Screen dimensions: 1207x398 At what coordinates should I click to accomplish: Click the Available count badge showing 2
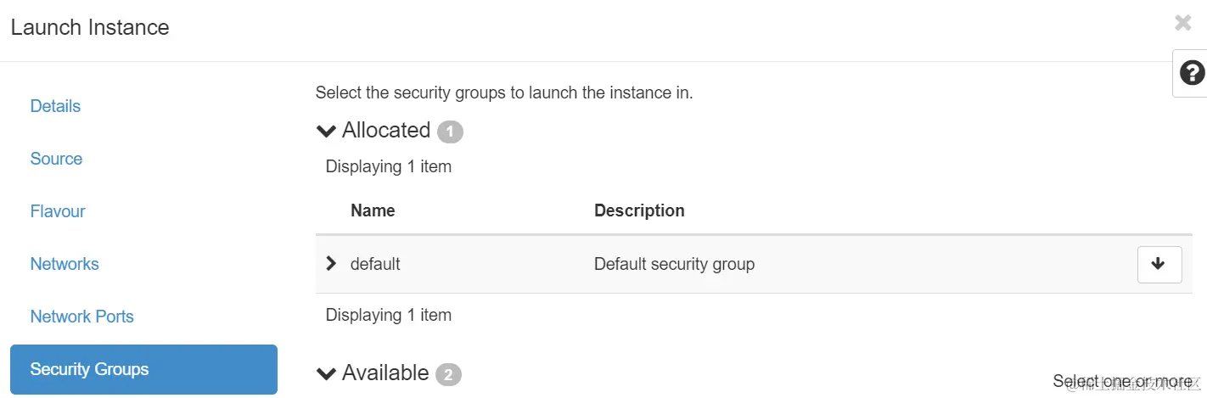(448, 375)
